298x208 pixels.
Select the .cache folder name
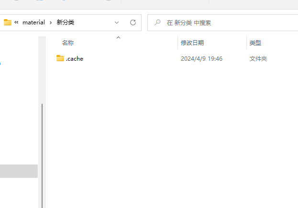[x=75, y=59]
